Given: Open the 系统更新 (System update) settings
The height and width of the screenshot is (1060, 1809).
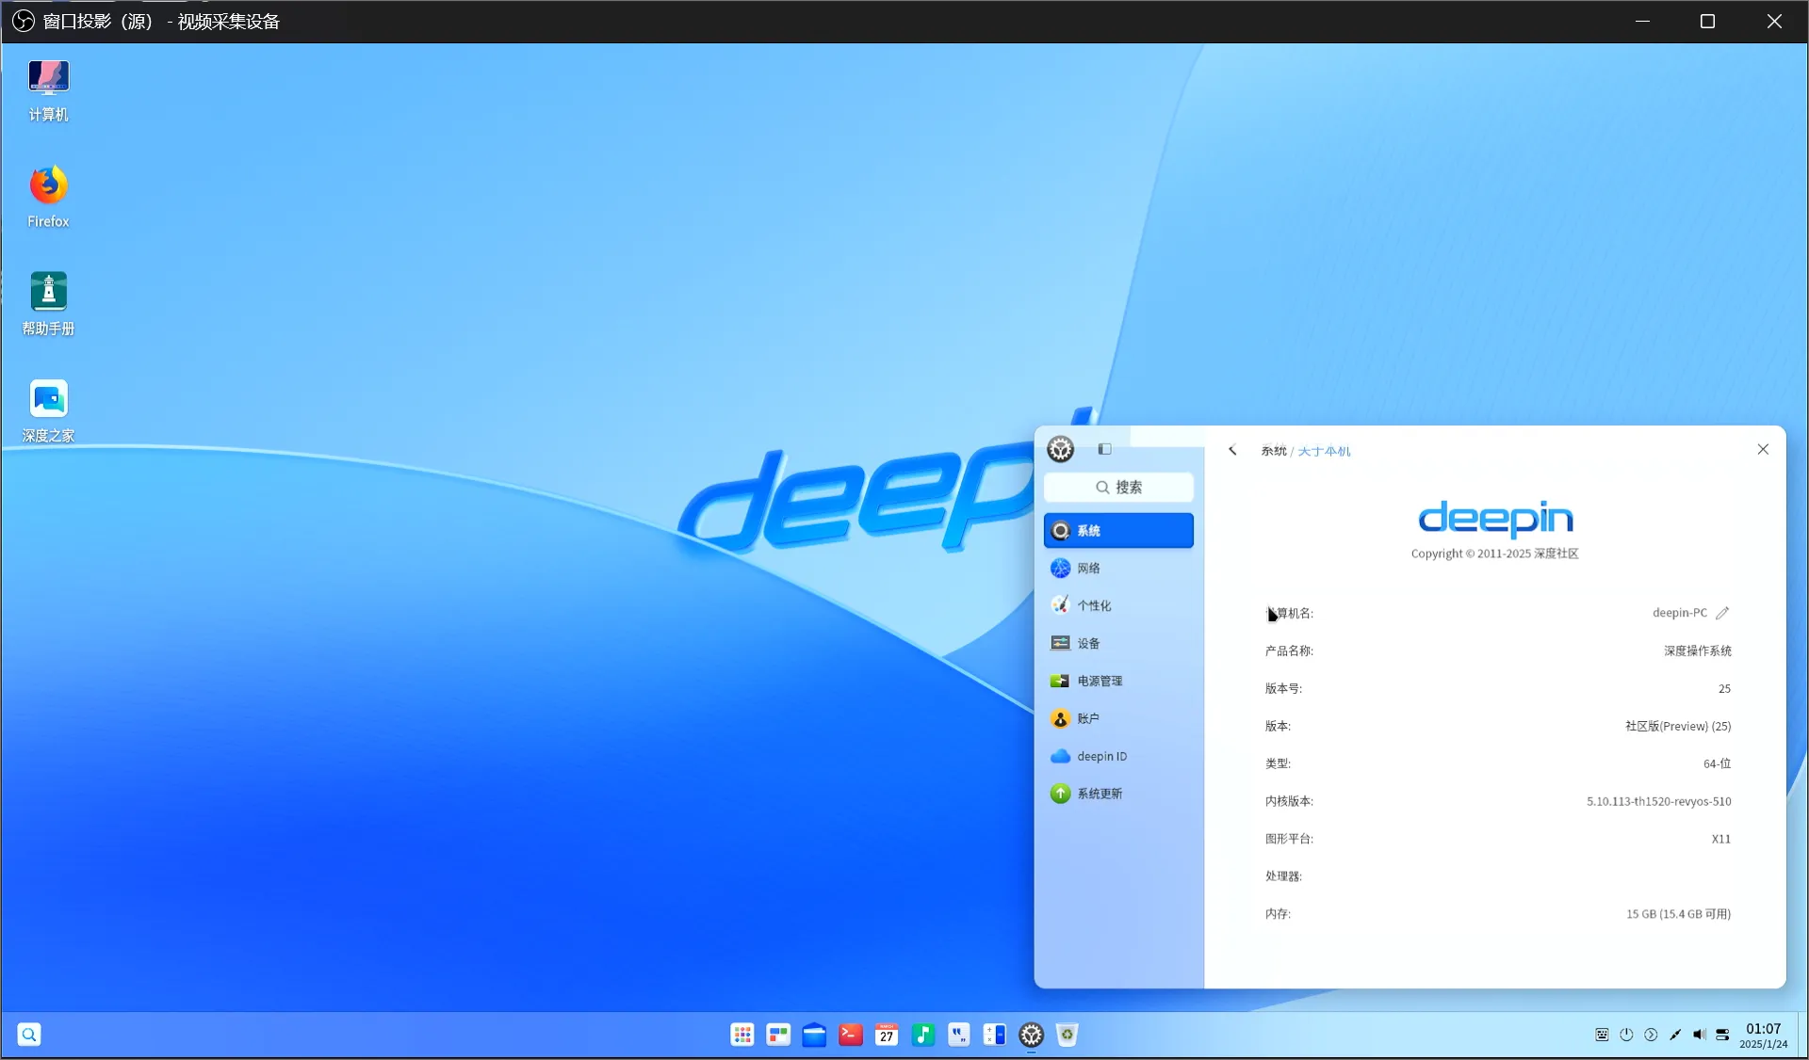Looking at the screenshot, I should pyautogui.click(x=1099, y=794).
